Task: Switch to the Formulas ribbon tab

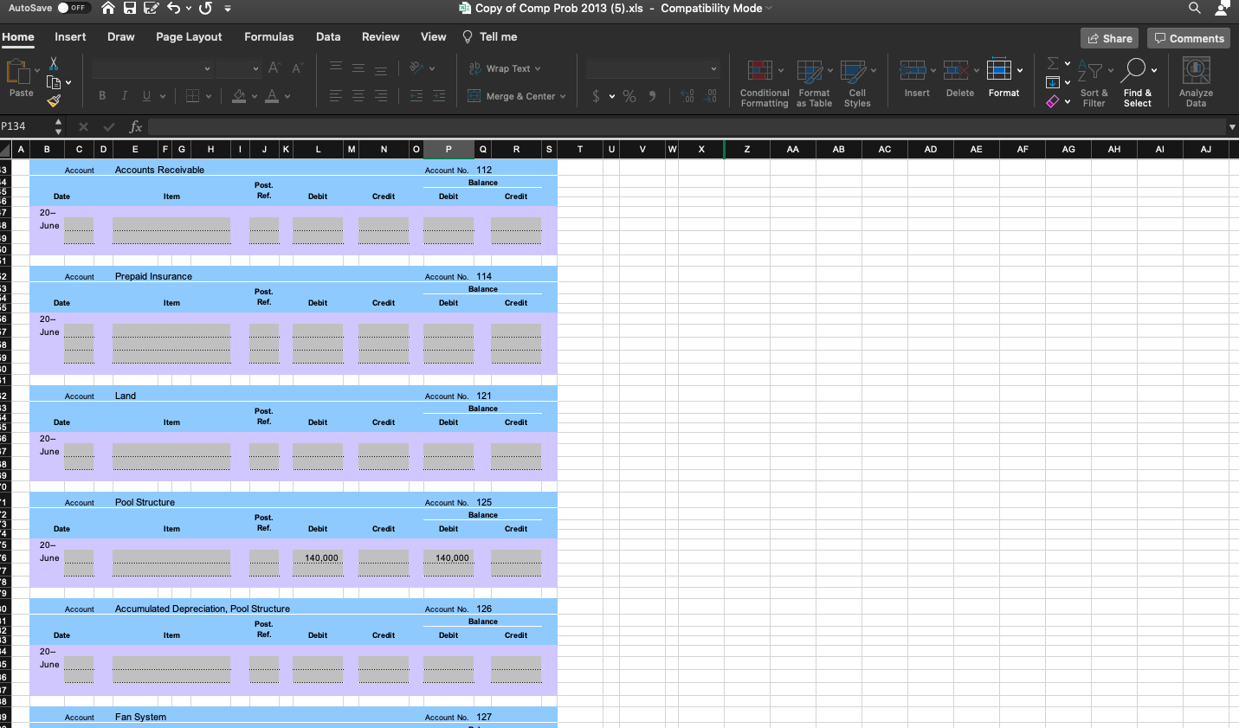Action: tap(268, 37)
